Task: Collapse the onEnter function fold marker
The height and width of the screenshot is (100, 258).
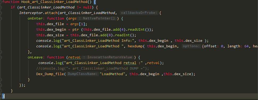Action: point(1,19)
